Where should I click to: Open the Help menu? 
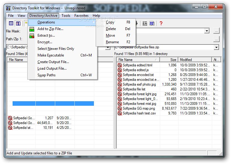tap(96, 16)
